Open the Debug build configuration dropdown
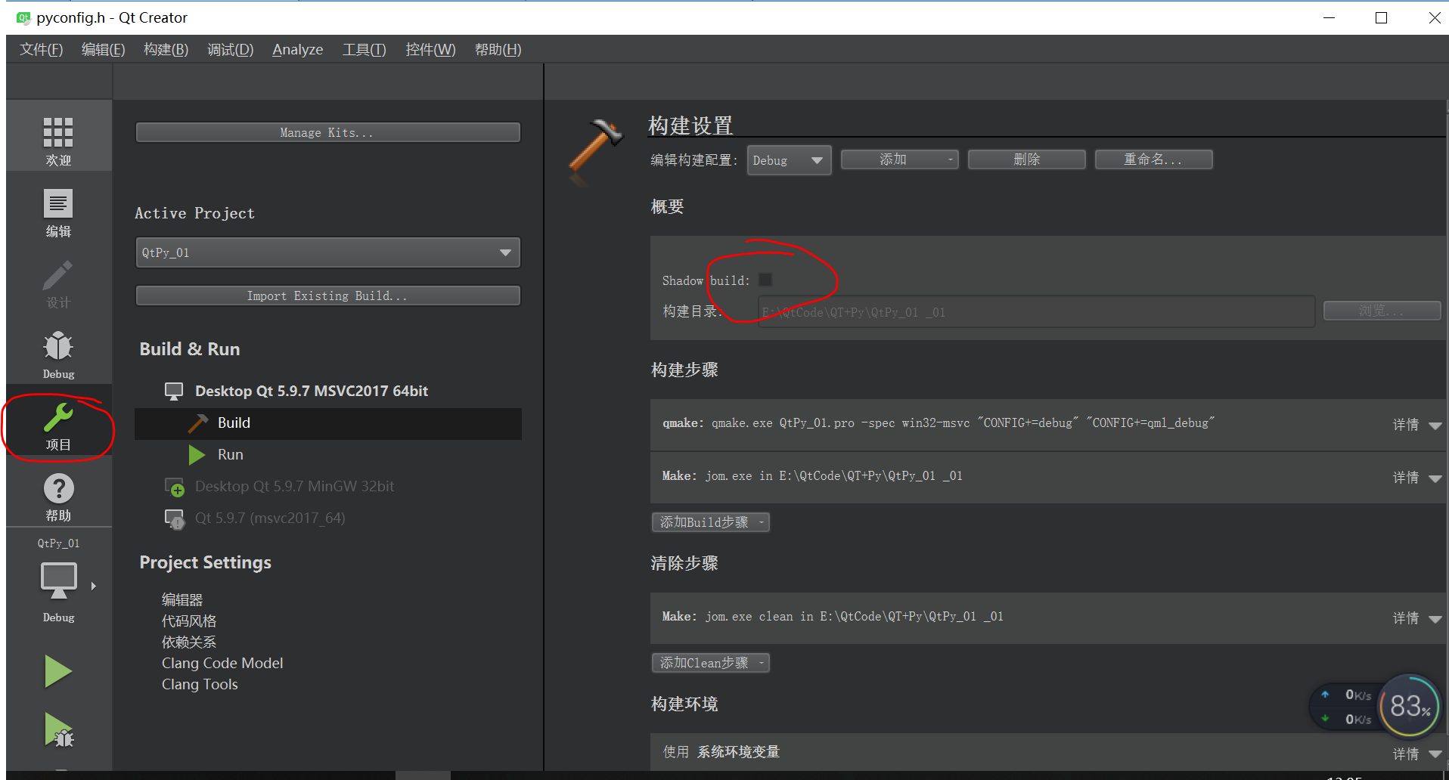This screenshot has height=780, width=1449. 789,160
